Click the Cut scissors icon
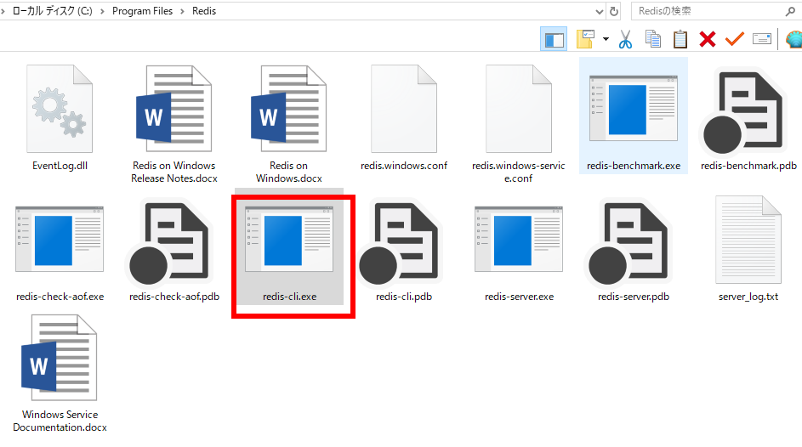802x447 pixels. pyautogui.click(x=625, y=39)
